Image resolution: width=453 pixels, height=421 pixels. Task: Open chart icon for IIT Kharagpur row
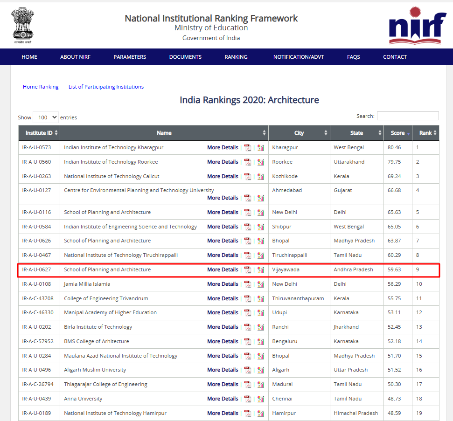click(x=261, y=147)
